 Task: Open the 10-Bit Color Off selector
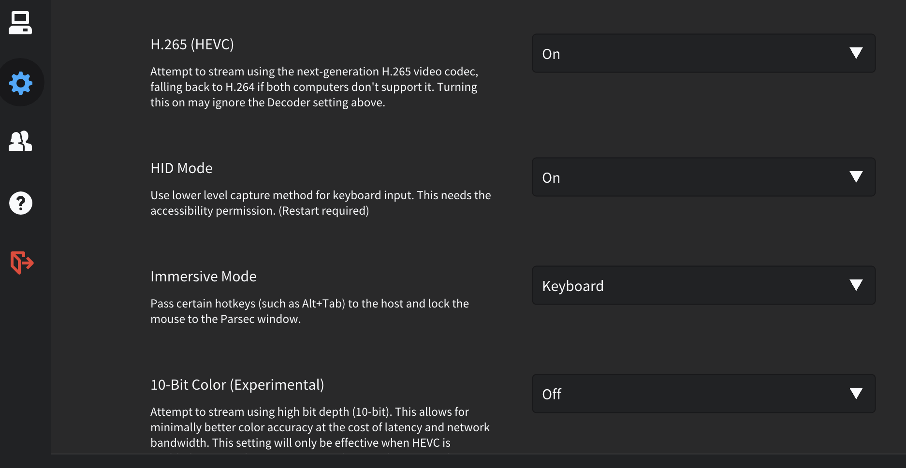704,394
